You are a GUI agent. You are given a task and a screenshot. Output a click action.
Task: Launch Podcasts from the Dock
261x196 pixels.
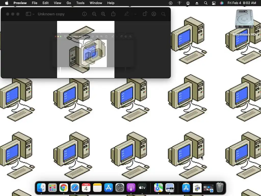[131, 188]
